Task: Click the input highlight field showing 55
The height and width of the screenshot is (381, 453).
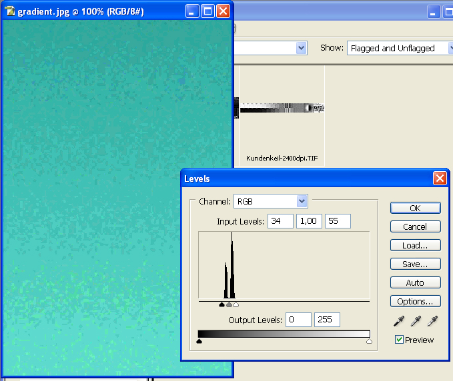Action: click(338, 221)
